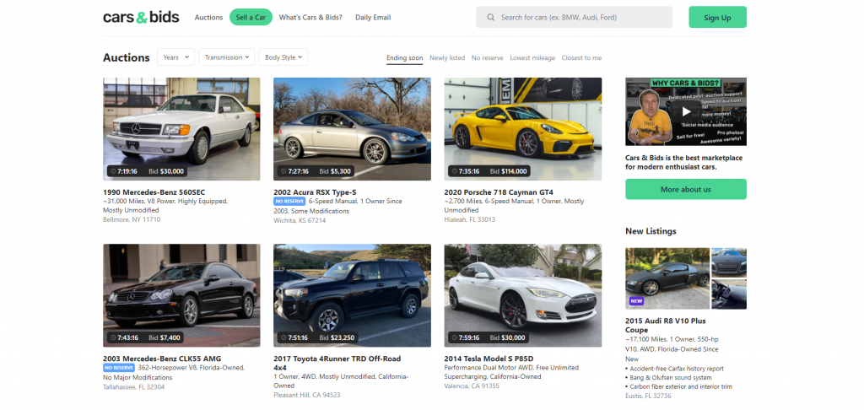Click the Sign Up button
Viewport: 864px width, 410px height.
pos(717,18)
